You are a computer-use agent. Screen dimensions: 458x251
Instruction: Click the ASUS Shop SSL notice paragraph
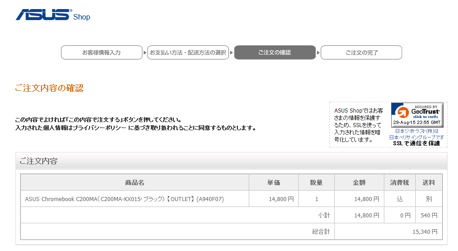point(358,125)
